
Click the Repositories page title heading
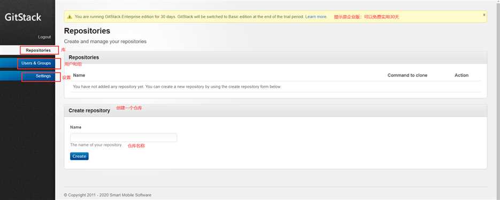tap(87, 31)
